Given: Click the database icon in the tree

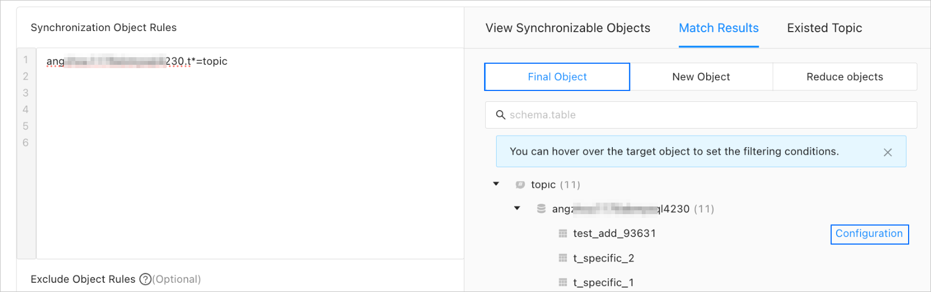Looking at the screenshot, I should (541, 209).
